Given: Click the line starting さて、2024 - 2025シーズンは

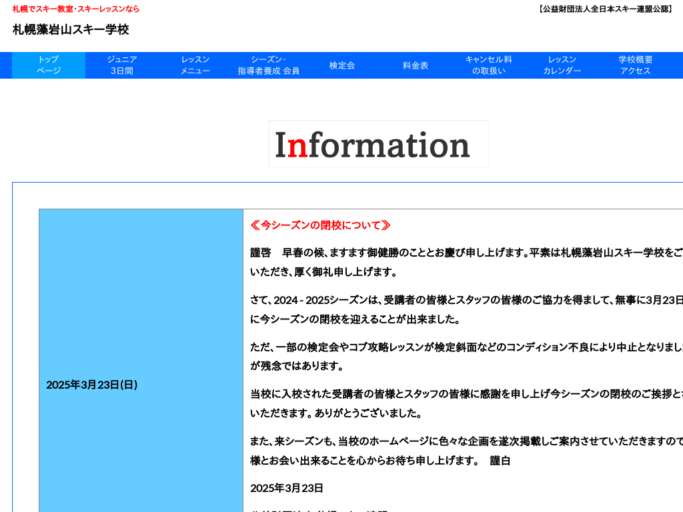Looking at the screenshot, I should click(466, 300).
